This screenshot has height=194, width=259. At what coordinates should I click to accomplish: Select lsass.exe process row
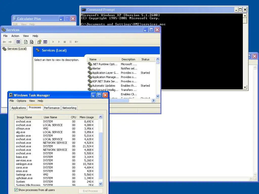click(x=57, y=157)
